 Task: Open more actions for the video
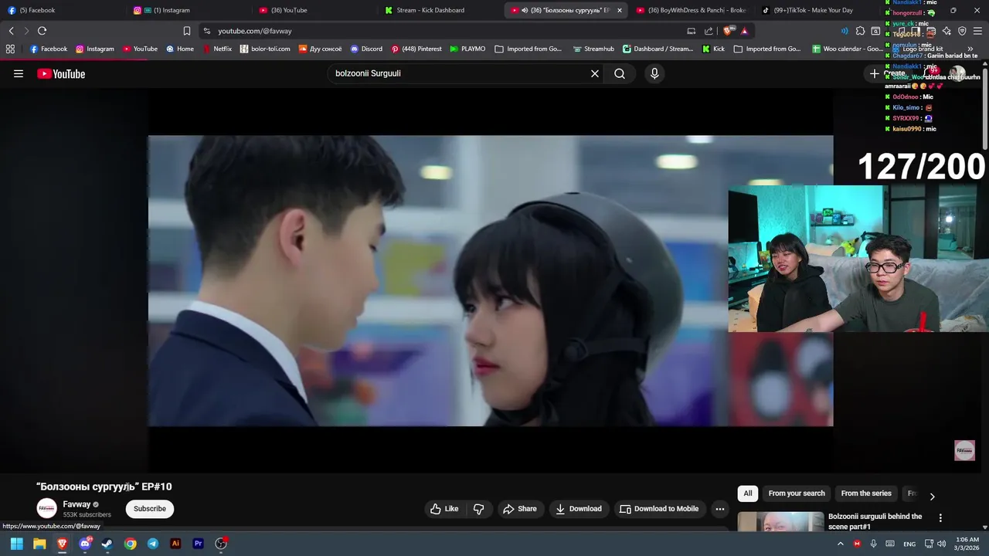pos(719,509)
